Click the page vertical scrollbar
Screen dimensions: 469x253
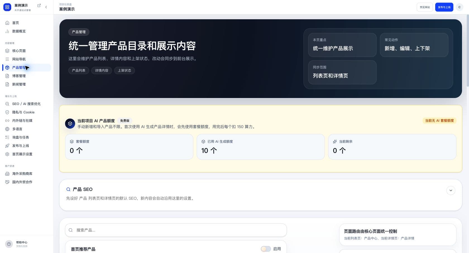click(467, 50)
